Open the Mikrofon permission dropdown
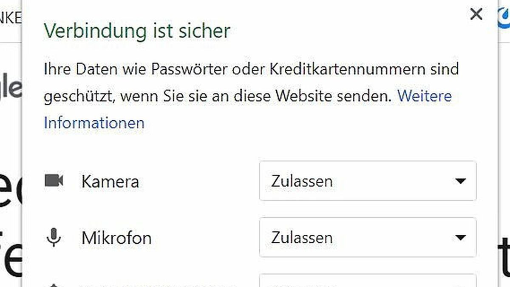This screenshot has width=510, height=287. 368,237
